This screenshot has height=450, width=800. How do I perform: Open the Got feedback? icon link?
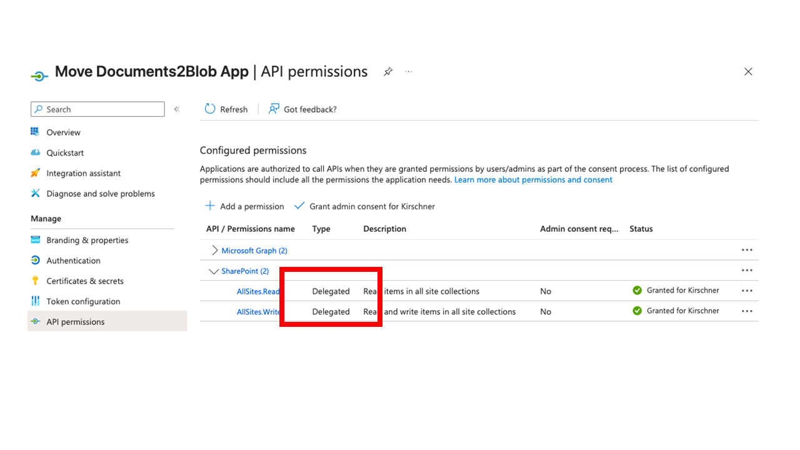(x=274, y=109)
